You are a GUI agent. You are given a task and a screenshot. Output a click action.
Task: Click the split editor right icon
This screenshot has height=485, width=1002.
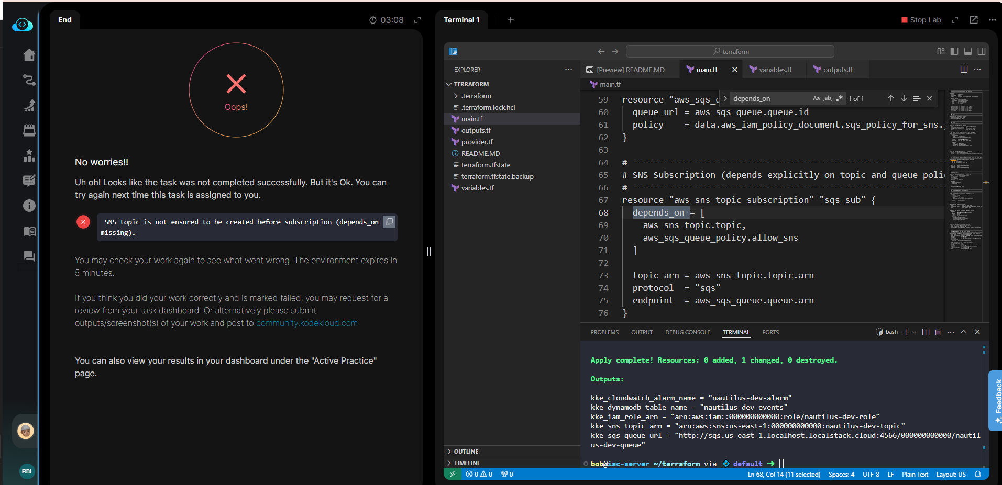point(964,70)
